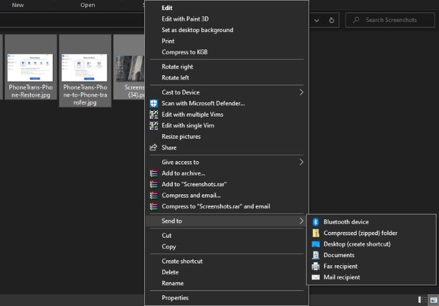The height and width of the screenshot is (306, 439).
Task: Choose Compress to KGB
Action: (x=226, y=52)
